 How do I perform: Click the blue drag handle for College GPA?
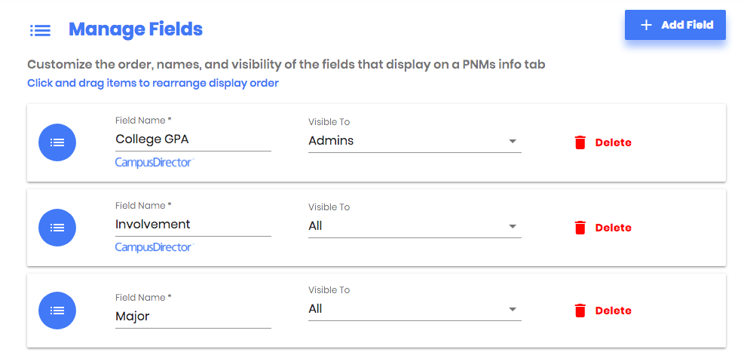(x=57, y=142)
